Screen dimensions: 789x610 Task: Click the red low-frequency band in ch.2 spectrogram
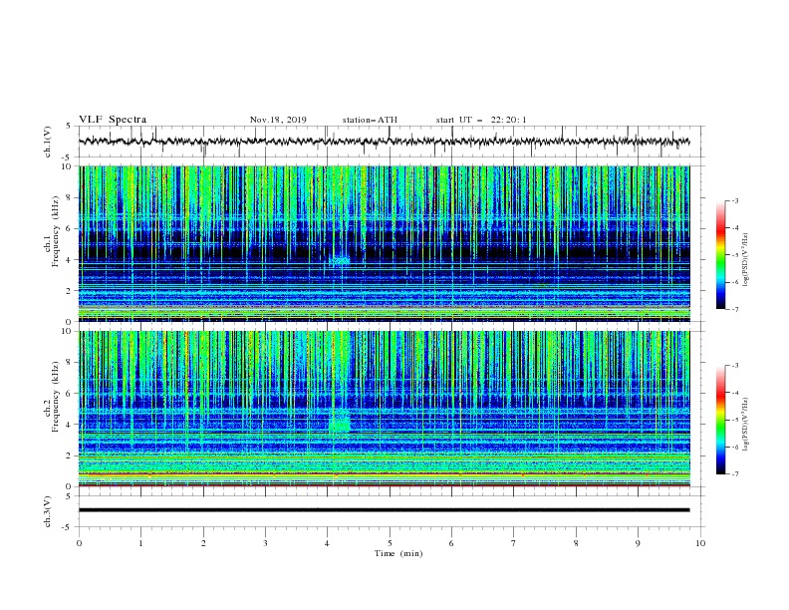click(384, 474)
